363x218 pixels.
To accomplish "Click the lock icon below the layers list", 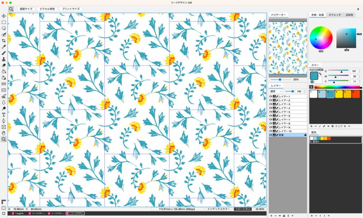I will pyautogui.click(x=284, y=216).
